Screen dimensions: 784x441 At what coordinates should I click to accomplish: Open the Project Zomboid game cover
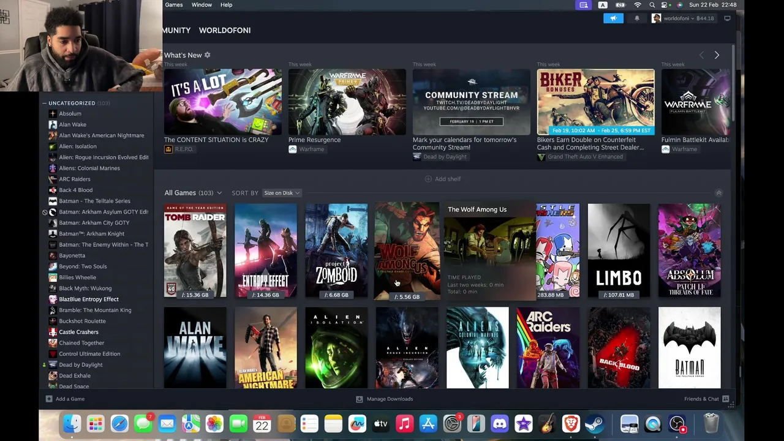coord(336,251)
